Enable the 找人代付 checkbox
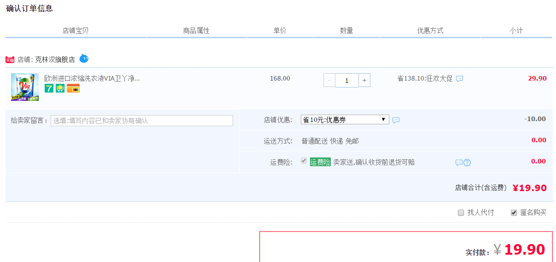 (x=461, y=213)
